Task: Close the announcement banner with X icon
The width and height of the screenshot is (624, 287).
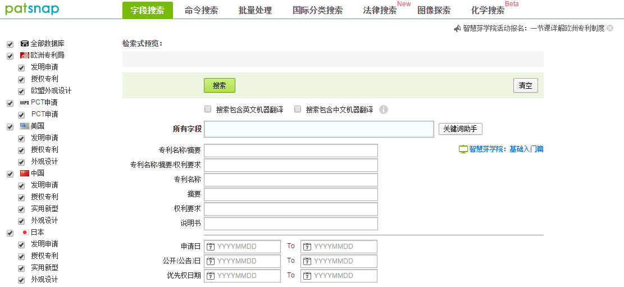Action: pos(610,28)
